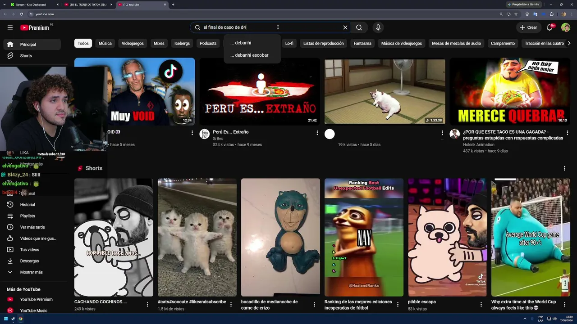Play the bocadillo de medianoche short

pos(280,237)
